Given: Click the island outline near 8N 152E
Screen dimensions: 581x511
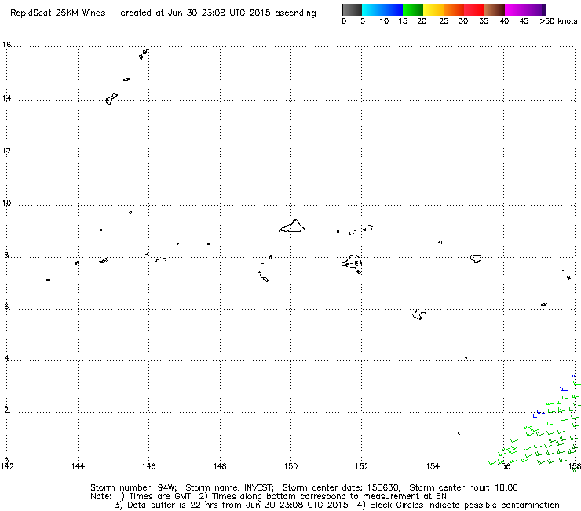Looking at the screenshot, I should [x=352, y=264].
